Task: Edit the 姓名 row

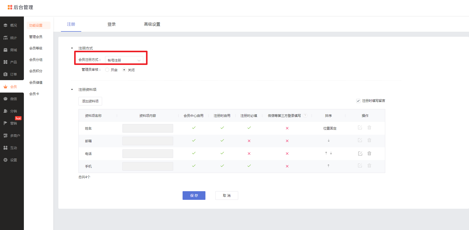Action: 360,128
